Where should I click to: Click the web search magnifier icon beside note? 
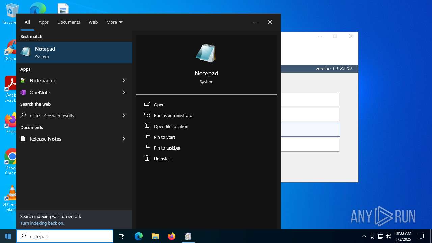tap(23, 115)
